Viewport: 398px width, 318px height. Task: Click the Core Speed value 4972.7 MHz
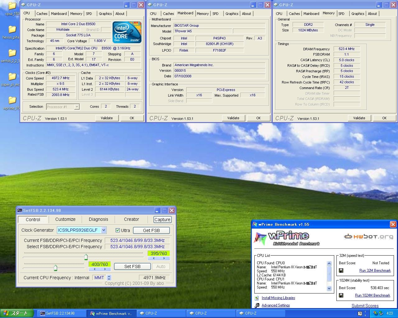pos(61,78)
